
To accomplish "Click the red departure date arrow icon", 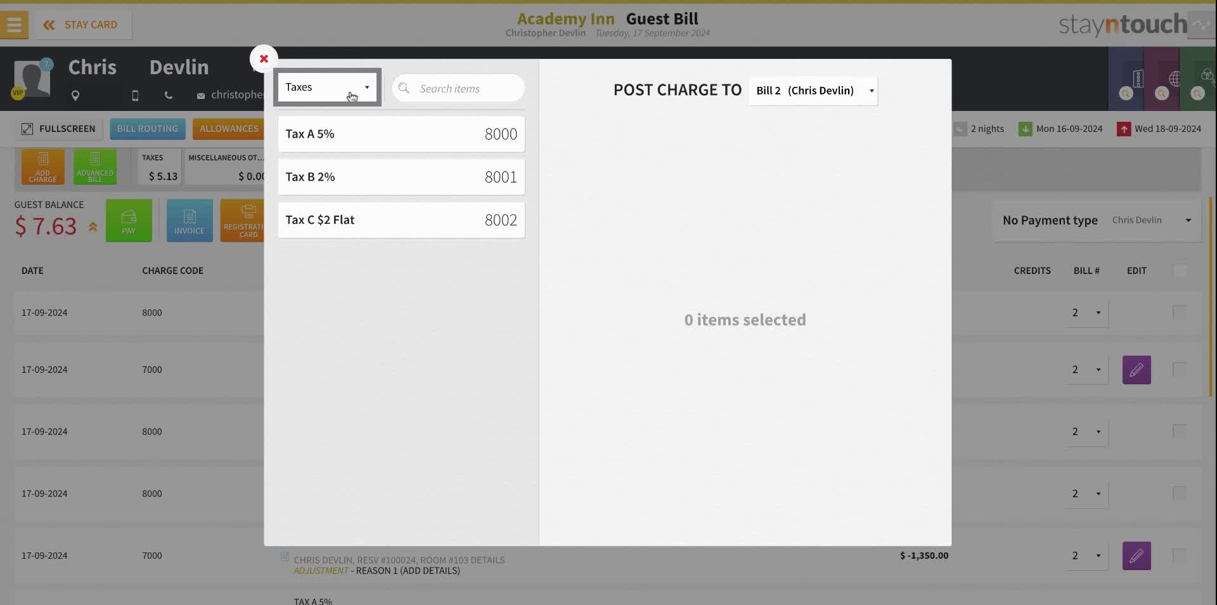I will coord(1124,129).
